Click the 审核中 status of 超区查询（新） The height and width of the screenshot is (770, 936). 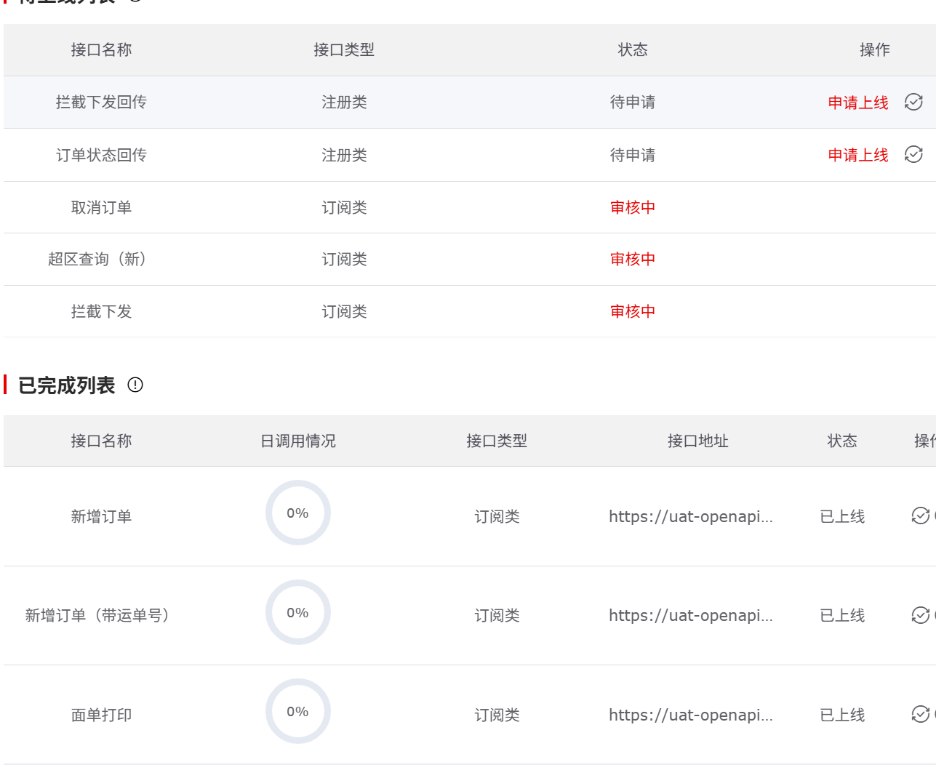pos(633,259)
